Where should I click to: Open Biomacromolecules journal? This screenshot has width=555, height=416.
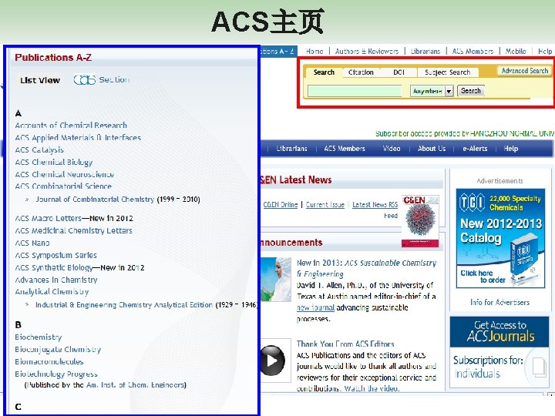(x=49, y=361)
